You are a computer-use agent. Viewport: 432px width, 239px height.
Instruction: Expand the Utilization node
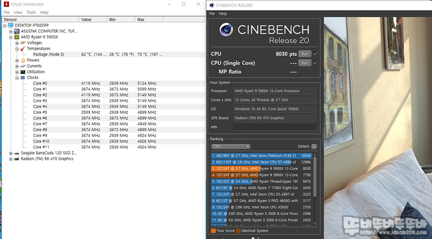[17, 72]
